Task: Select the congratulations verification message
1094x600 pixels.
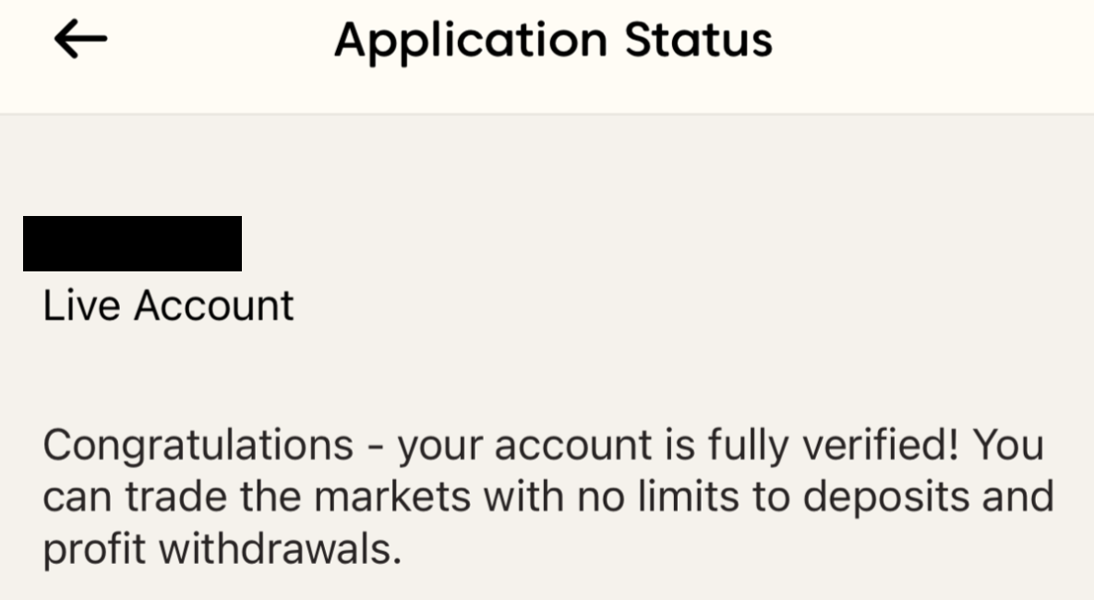Action: tap(547, 496)
